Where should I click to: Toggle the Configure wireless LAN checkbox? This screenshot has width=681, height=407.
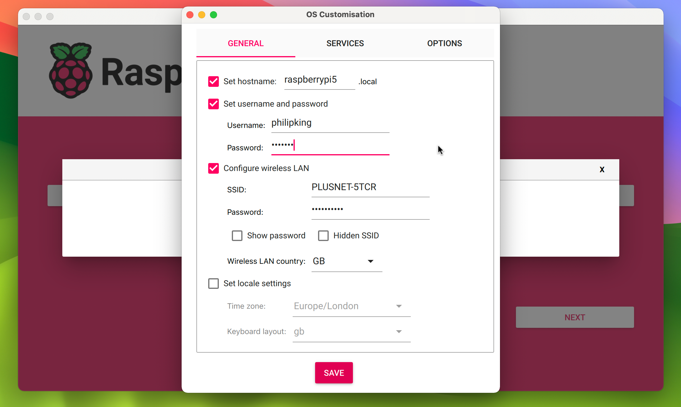tap(214, 169)
